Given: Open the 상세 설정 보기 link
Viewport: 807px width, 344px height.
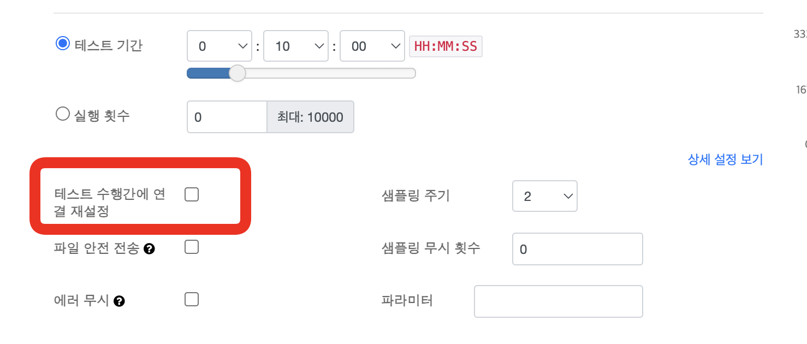Looking at the screenshot, I should [x=725, y=159].
